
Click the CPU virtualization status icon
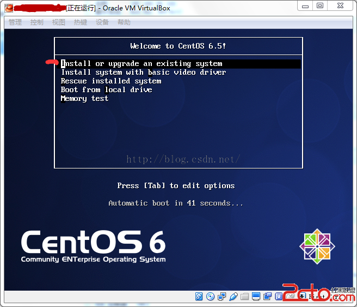[x=279, y=296]
